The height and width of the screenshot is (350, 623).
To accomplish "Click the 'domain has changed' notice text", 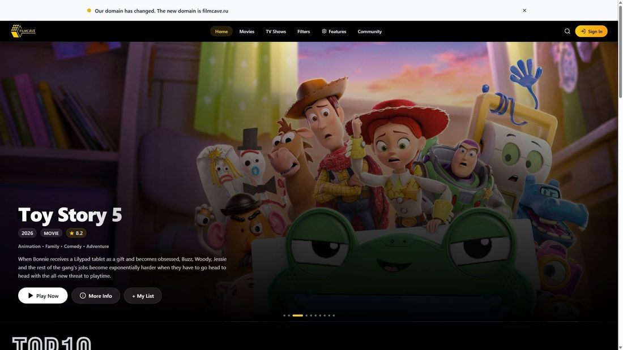I will (161, 11).
